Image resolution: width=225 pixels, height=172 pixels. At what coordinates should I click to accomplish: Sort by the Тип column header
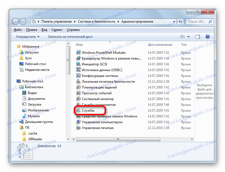coord(187,44)
